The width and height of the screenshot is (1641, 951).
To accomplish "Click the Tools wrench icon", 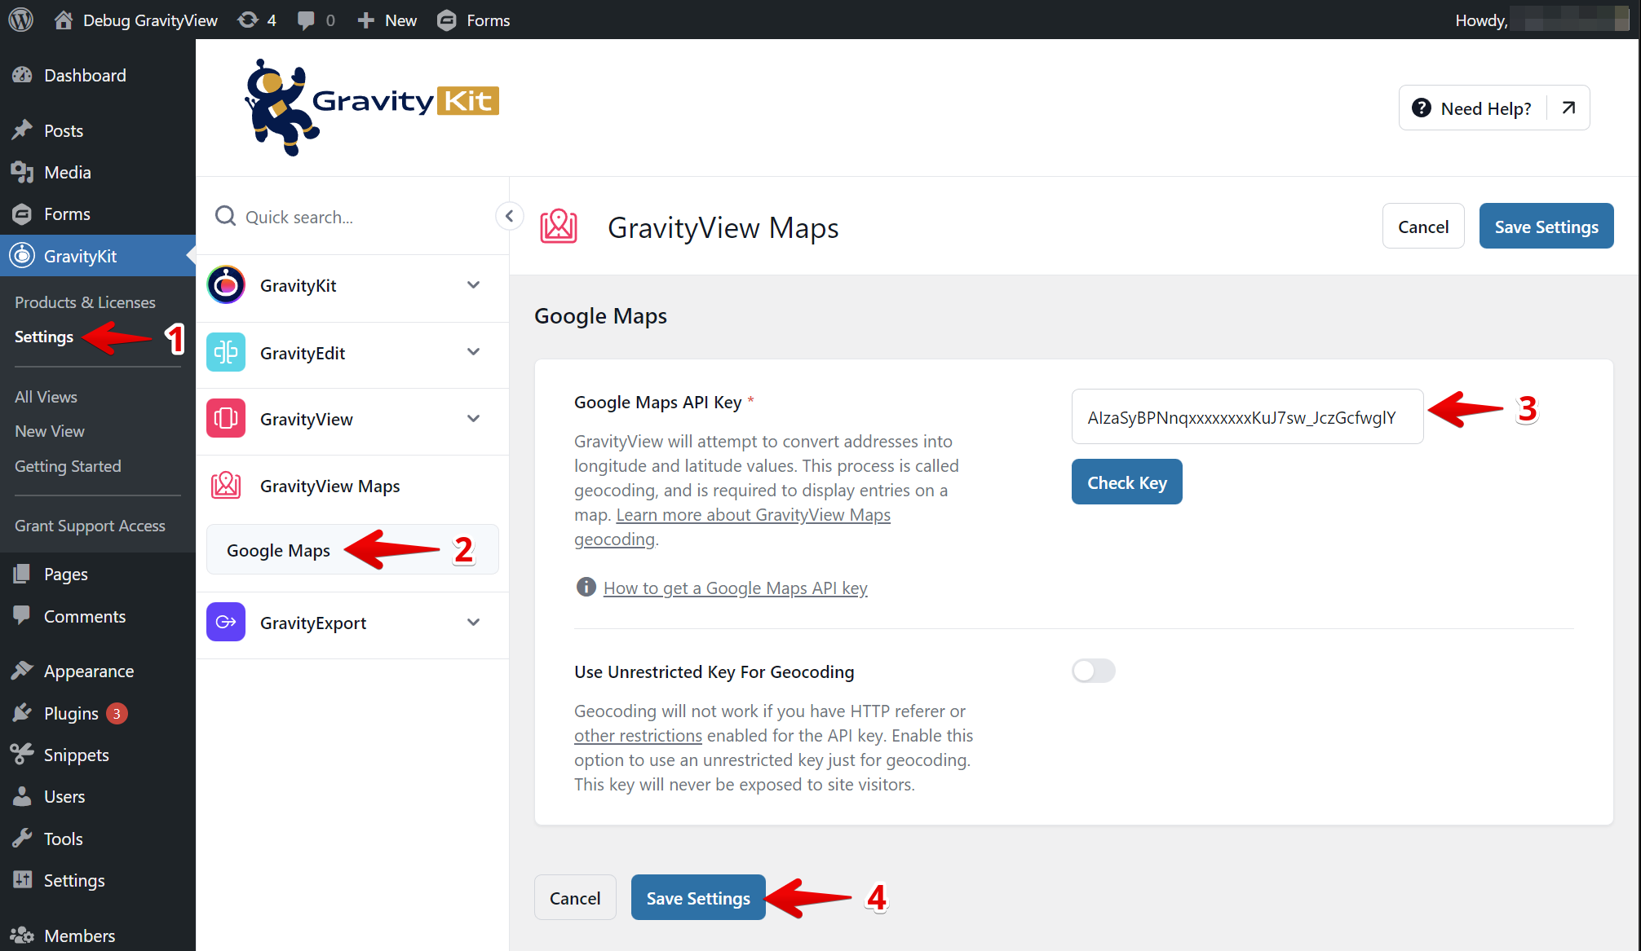I will click(x=22, y=839).
